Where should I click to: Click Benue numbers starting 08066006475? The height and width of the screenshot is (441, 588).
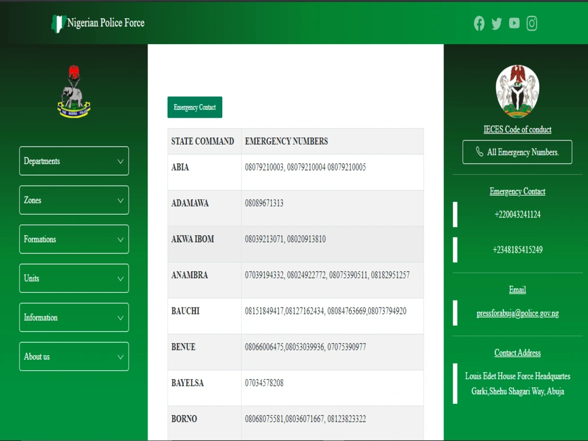[x=305, y=348]
